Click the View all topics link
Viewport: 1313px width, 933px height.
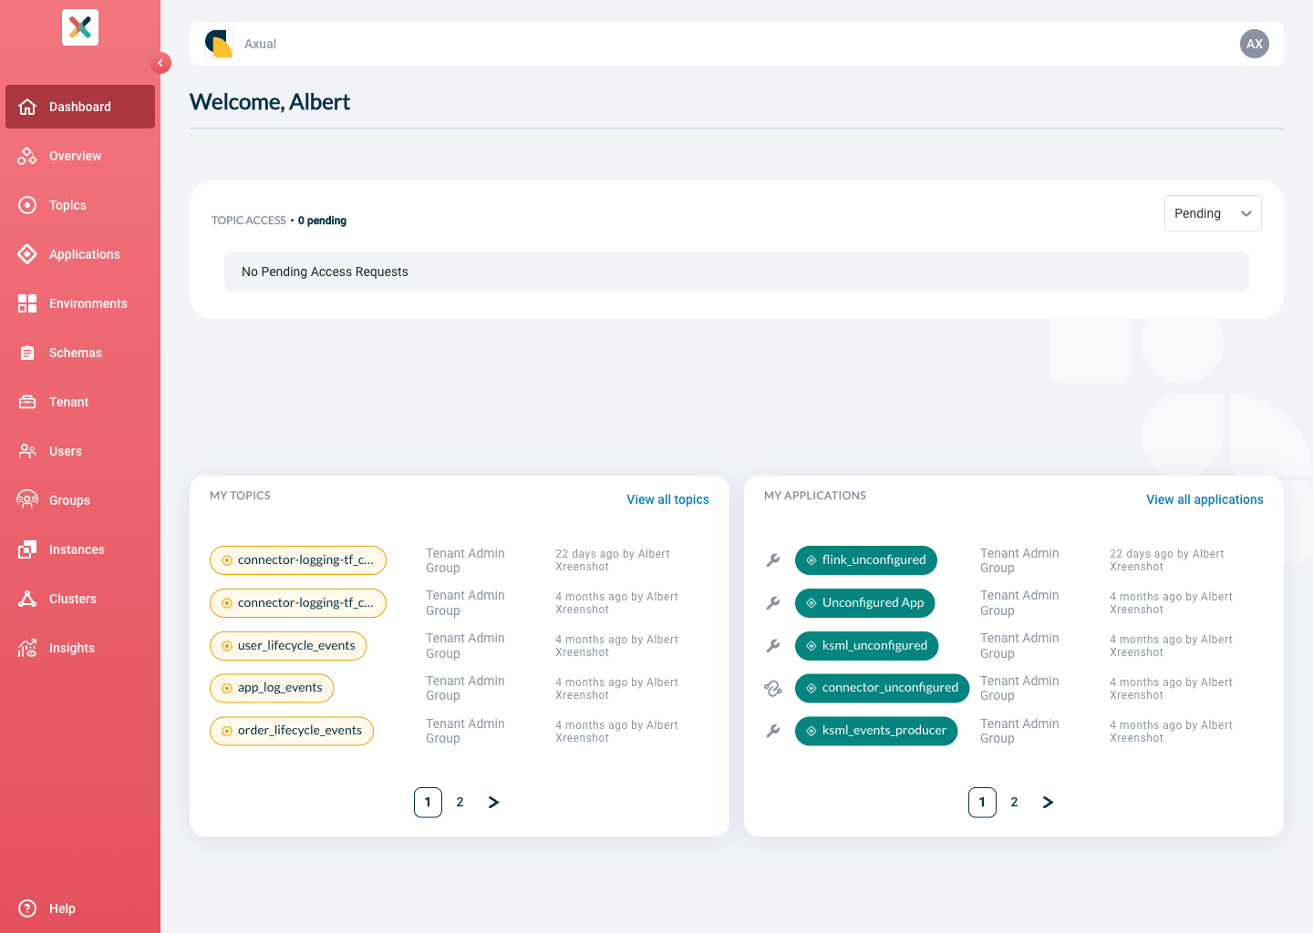(x=667, y=499)
